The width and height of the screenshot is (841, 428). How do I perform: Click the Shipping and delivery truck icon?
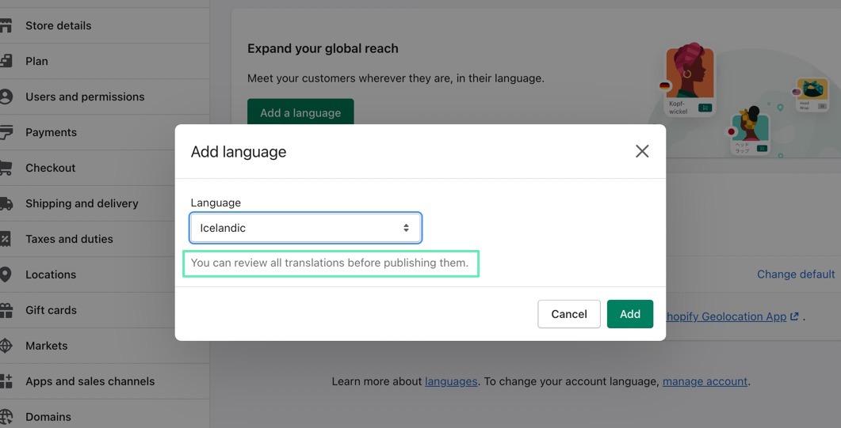tap(6, 203)
